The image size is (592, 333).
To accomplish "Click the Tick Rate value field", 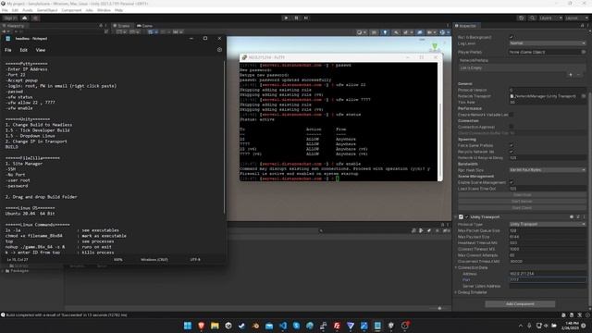I will [548, 103].
